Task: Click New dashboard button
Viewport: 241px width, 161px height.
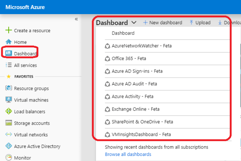Action: pos(163,23)
